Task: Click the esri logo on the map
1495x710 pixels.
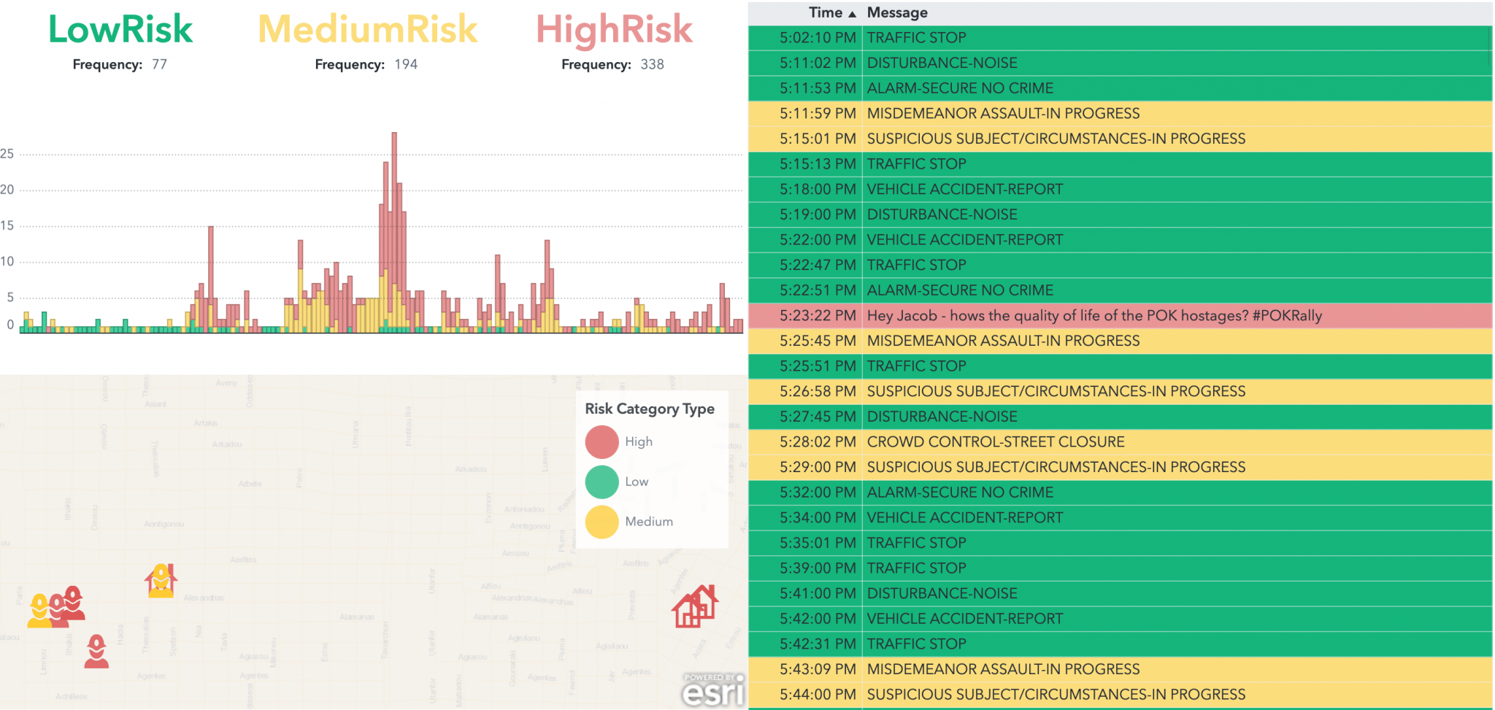Action: point(712,691)
